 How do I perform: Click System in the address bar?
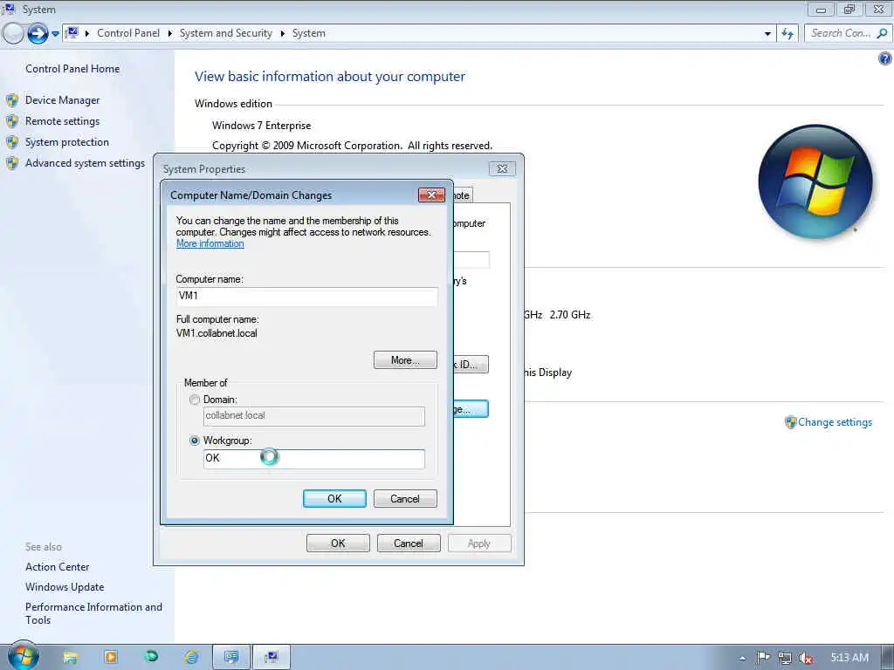tap(309, 34)
